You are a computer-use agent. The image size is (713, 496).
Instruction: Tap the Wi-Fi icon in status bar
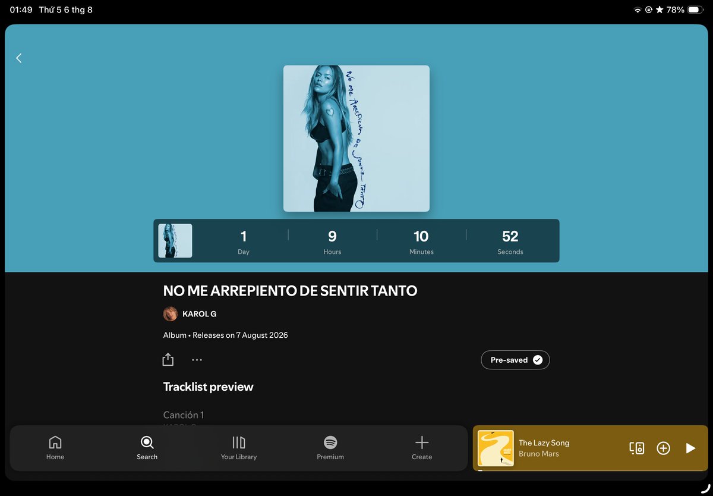pos(638,10)
